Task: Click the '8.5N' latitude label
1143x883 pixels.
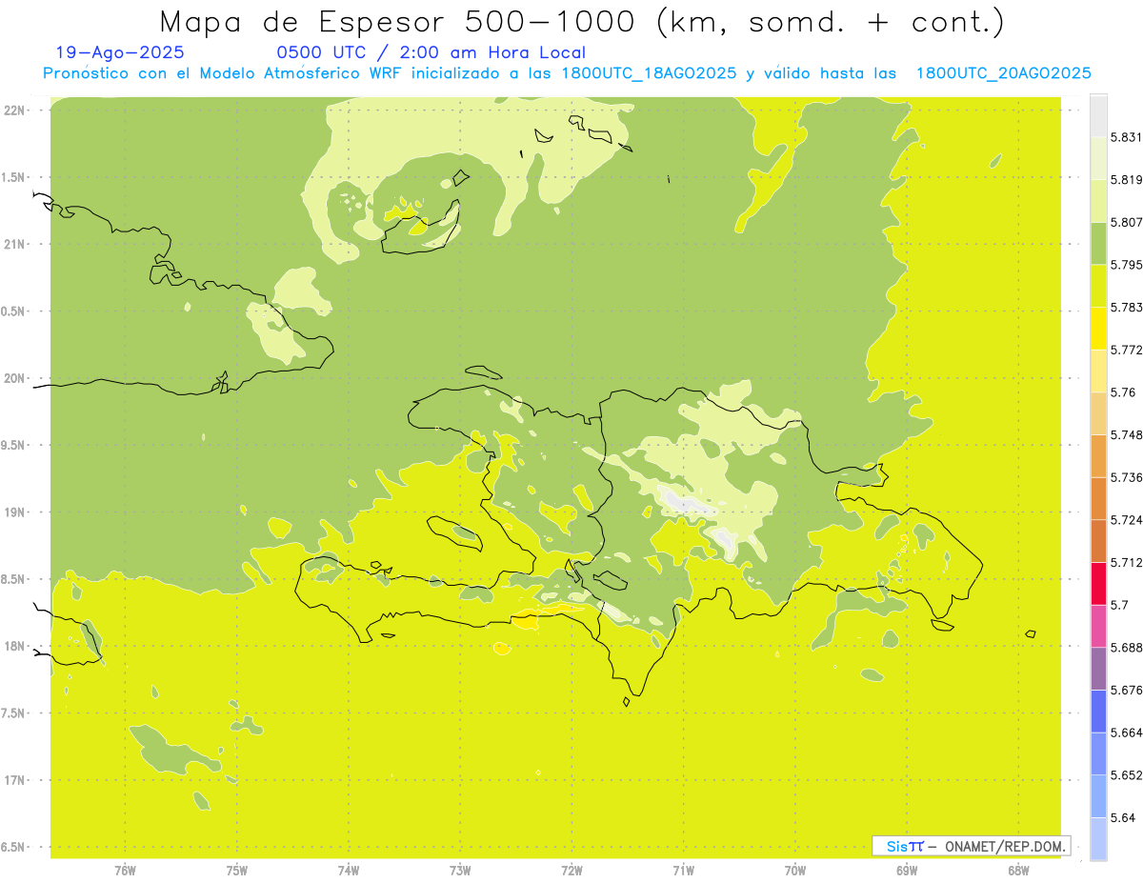Action: coord(14,579)
